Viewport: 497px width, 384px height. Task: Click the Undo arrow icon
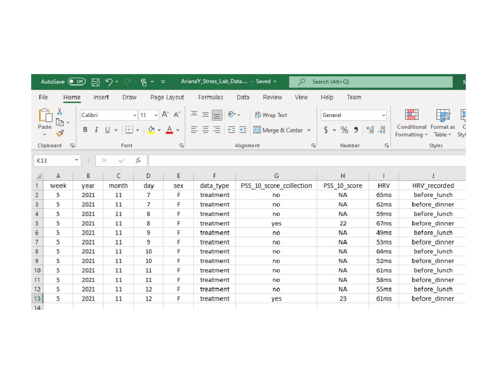[x=109, y=82]
